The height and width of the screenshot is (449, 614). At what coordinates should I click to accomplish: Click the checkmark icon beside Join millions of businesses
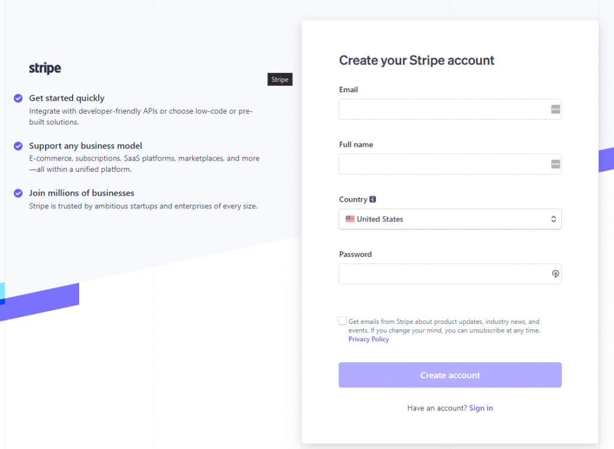click(18, 193)
